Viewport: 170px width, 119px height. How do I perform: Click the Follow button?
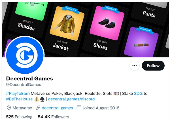153,66
